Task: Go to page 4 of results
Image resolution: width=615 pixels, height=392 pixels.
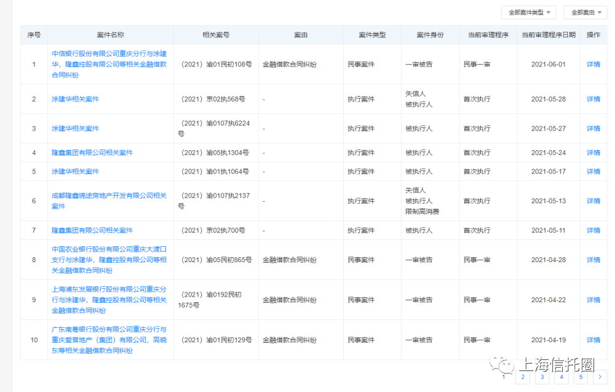Action: pos(561,377)
